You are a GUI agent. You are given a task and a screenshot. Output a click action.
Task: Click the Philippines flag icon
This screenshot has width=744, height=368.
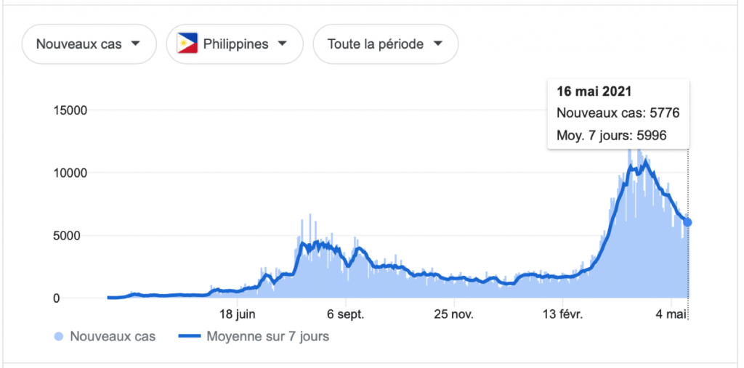[x=187, y=44]
